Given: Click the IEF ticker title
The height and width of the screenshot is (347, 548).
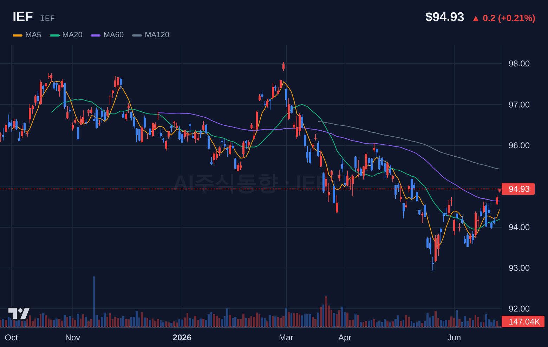Looking at the screenshot, I should click(23, 17).
